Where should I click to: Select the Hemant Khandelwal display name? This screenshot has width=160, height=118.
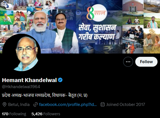[29, 80]
